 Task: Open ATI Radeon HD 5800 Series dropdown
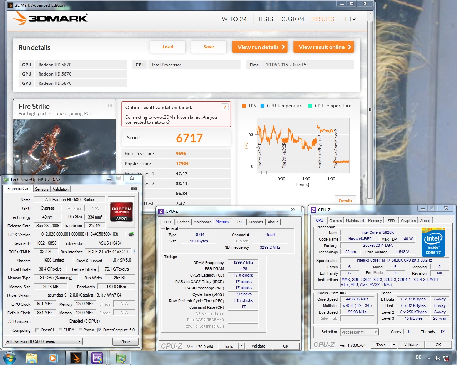(44, 341)
